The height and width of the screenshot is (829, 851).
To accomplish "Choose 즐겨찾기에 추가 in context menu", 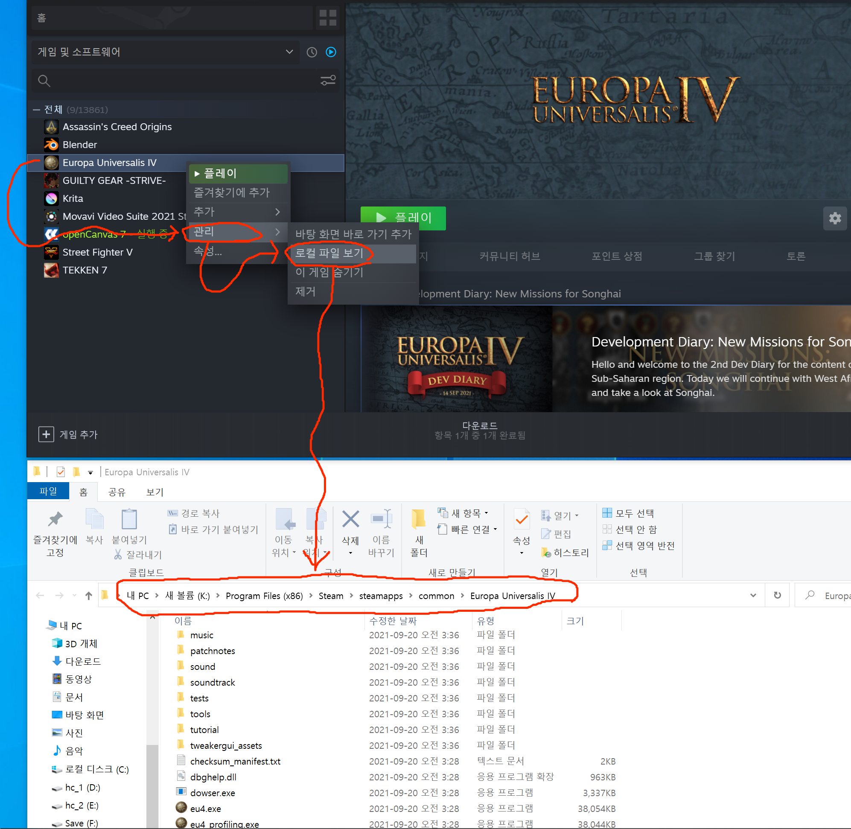I will (x=238, y=192).
